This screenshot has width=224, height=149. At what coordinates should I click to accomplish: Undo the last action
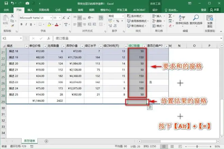coord(13,3)
